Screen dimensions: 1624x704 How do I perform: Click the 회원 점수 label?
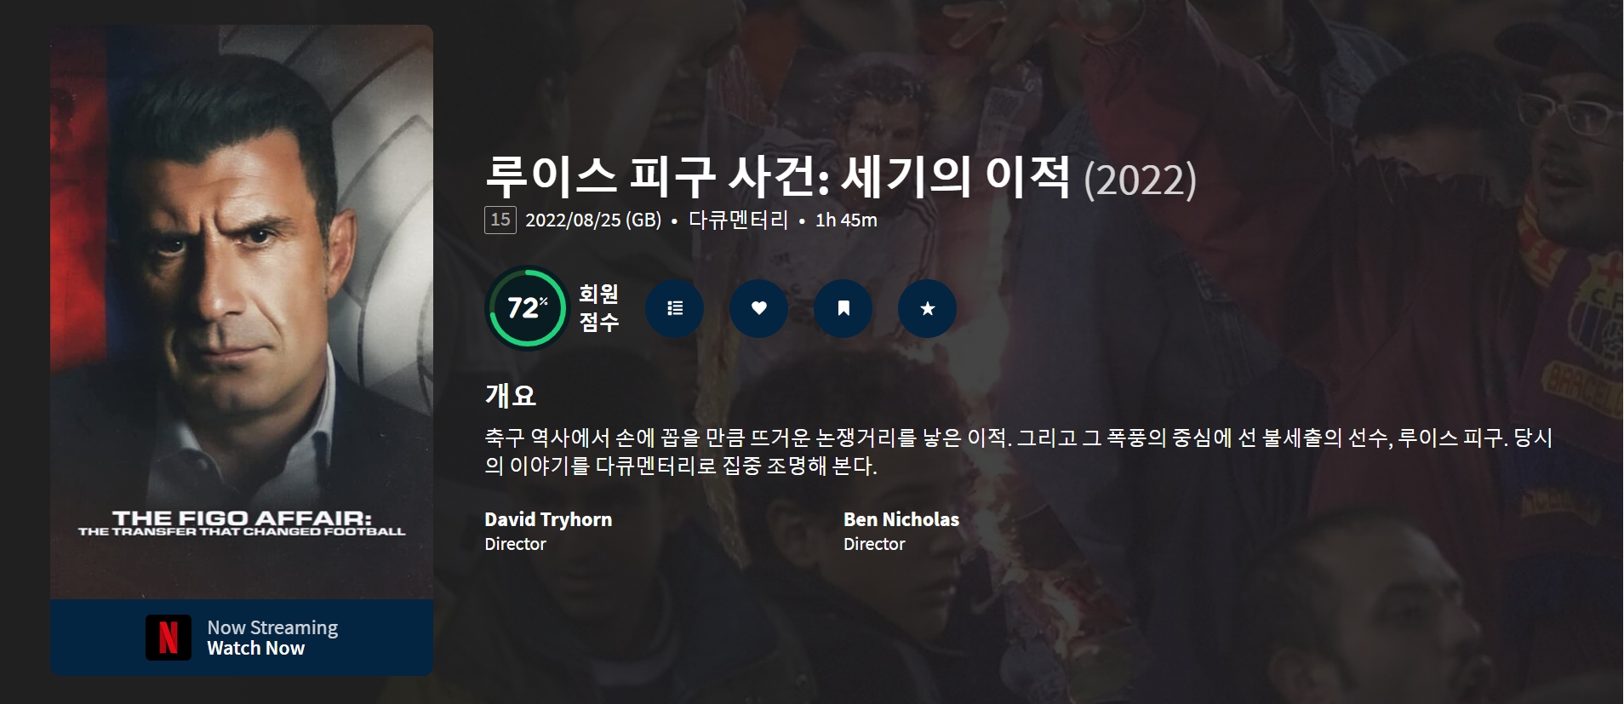click(x=598, y=308)
